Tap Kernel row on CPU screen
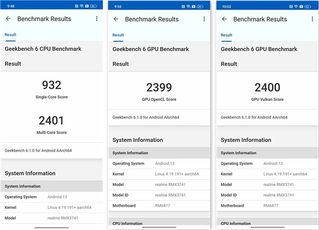The width and height of the screenshot is (319, 230). click(x=52, y=207)
